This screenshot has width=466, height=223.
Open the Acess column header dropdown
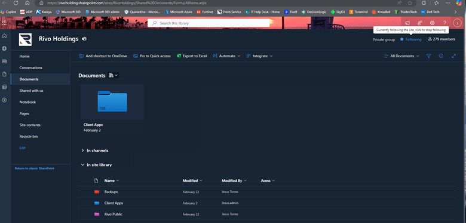click(268, 181)
